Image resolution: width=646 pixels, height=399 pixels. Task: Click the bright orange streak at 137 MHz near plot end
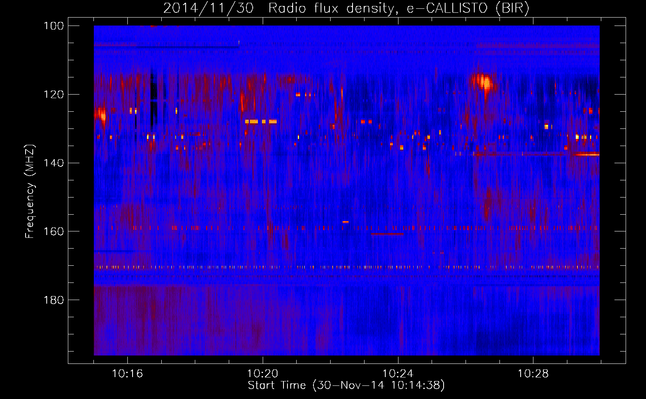coord(587,154)
